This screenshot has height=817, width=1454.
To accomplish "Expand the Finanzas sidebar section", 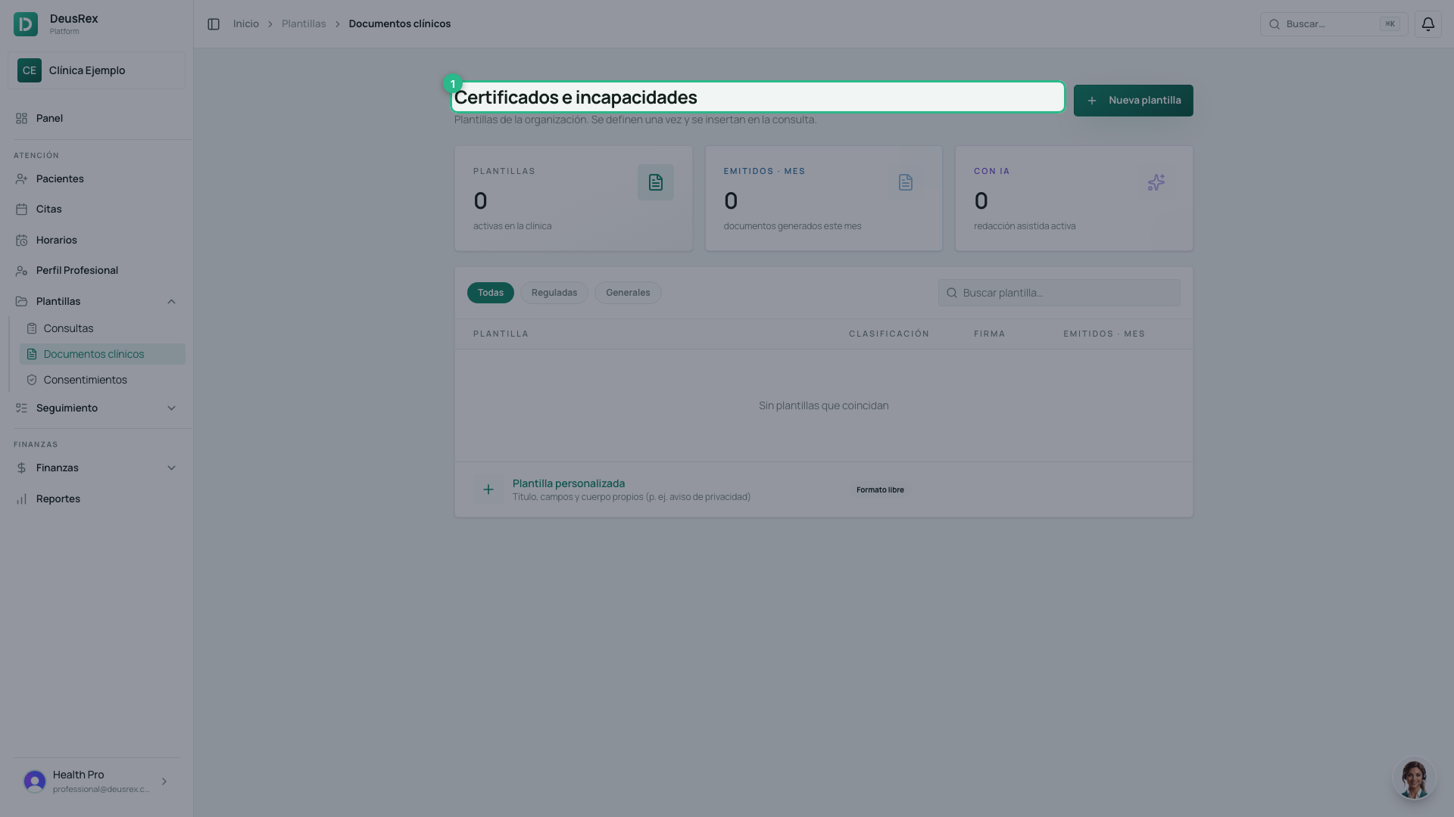I will pos(171,468).
